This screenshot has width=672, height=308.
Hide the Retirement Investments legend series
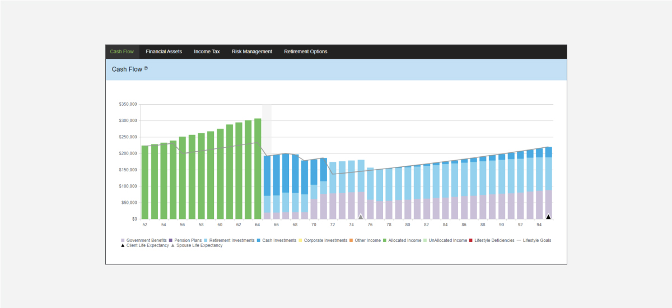coord(230,240)
